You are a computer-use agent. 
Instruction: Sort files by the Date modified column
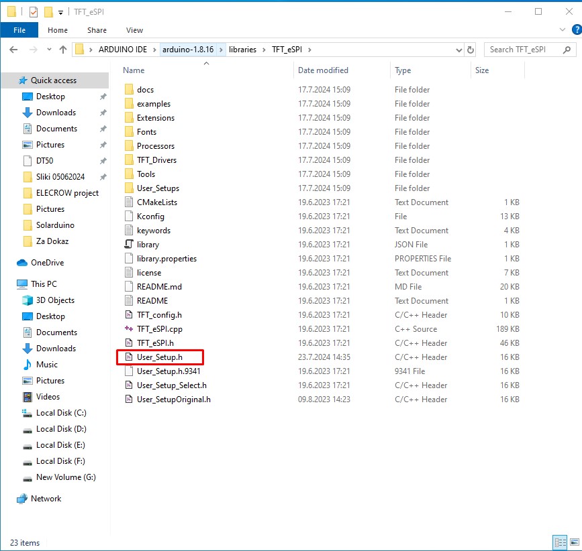pyautogui.click(x=323, y=70)
